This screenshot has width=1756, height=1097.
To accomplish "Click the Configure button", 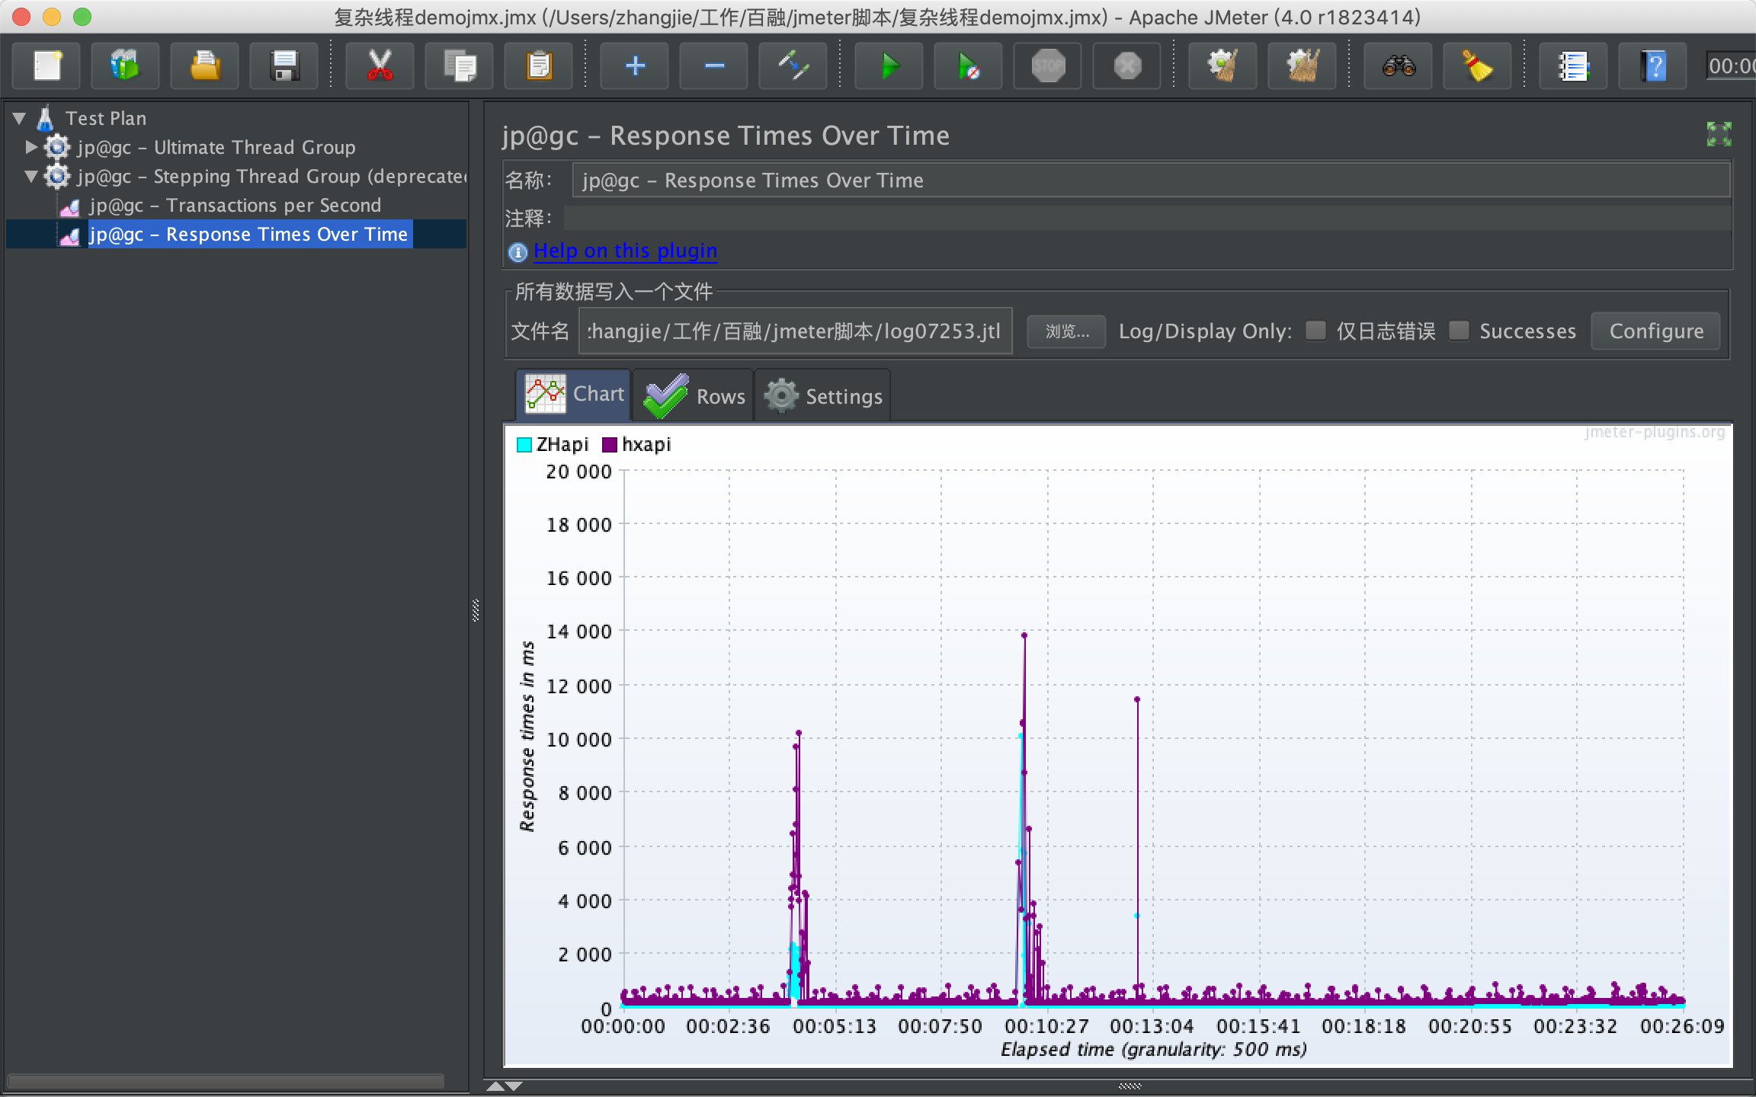I will (1655, 331).
